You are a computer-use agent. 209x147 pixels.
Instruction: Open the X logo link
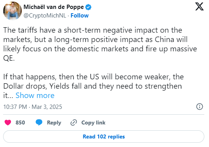click(x=199, y=6)
